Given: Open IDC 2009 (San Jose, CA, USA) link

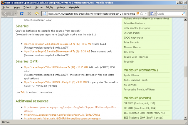Looking at the screenshot, I should [140, 108].
